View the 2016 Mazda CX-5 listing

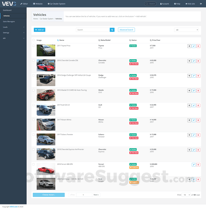coord(189,91)
